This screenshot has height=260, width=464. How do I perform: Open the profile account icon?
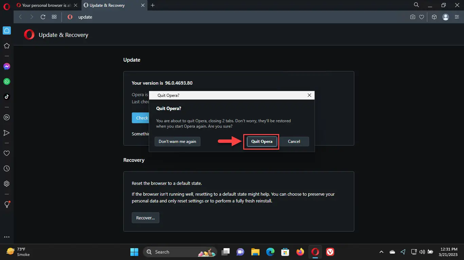click(446, 17)
